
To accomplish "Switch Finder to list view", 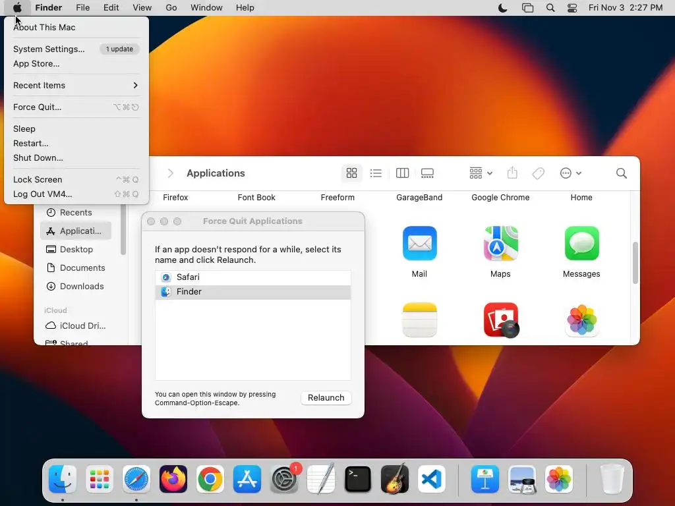I will pos(376,173).
